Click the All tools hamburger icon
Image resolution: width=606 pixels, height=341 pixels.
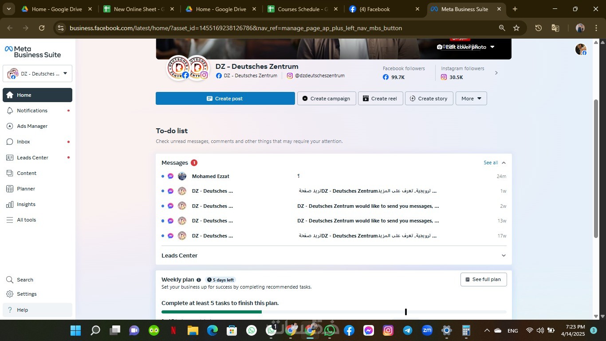(10, 220)
